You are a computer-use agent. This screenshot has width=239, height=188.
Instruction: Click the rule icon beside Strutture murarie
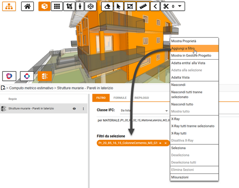3,108
